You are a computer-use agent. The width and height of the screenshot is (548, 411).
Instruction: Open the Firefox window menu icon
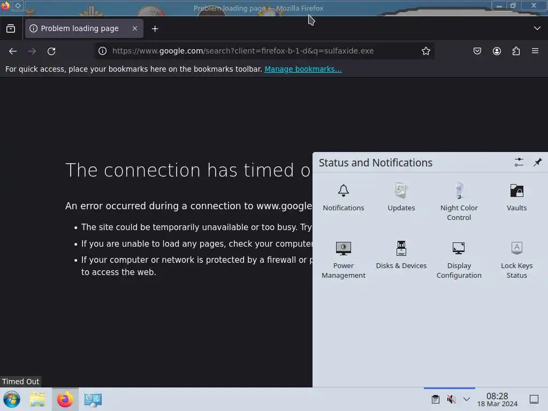pos(5,5)
